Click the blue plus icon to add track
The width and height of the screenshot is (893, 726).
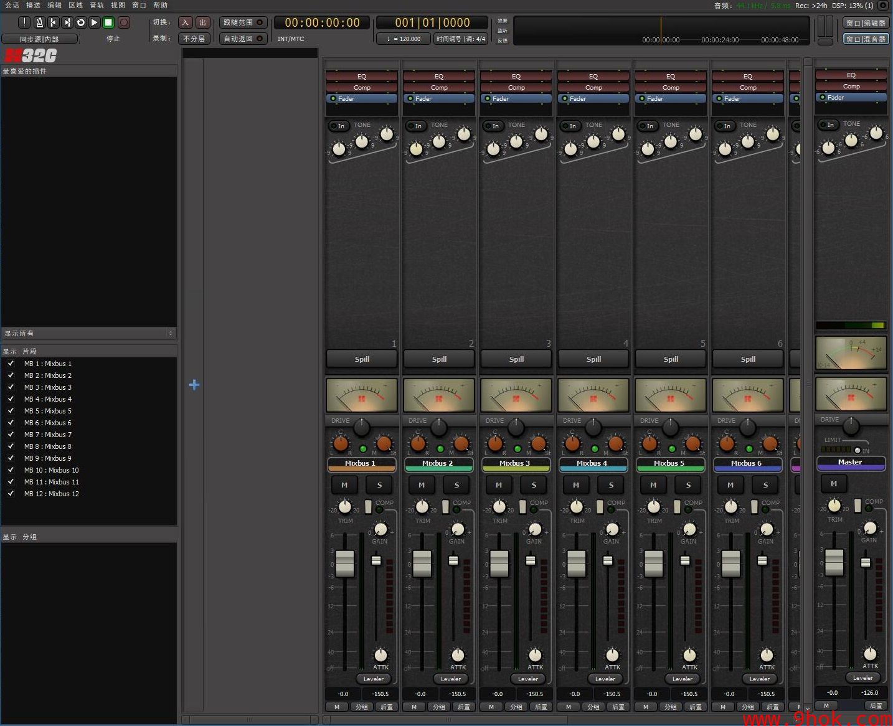[x=194, y=385]
